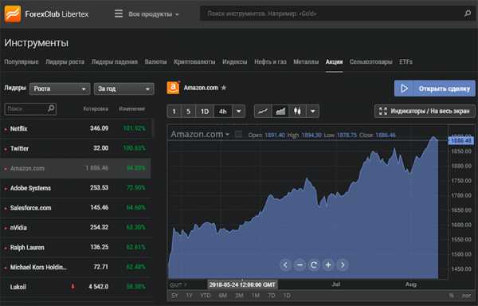Click the play icon on the open trade button
Viewport: 478px width, 306px height.
coord(404,88)
